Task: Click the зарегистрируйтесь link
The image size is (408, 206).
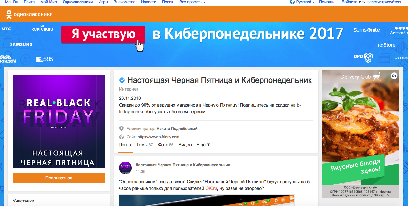Action: click(385, 2)
